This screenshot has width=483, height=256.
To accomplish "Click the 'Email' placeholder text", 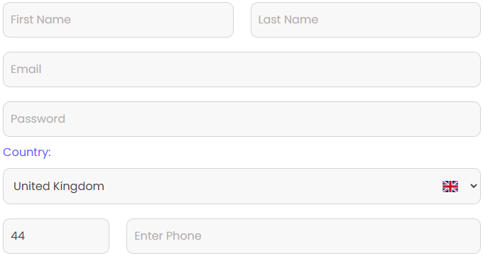I will tap(26, 69).
